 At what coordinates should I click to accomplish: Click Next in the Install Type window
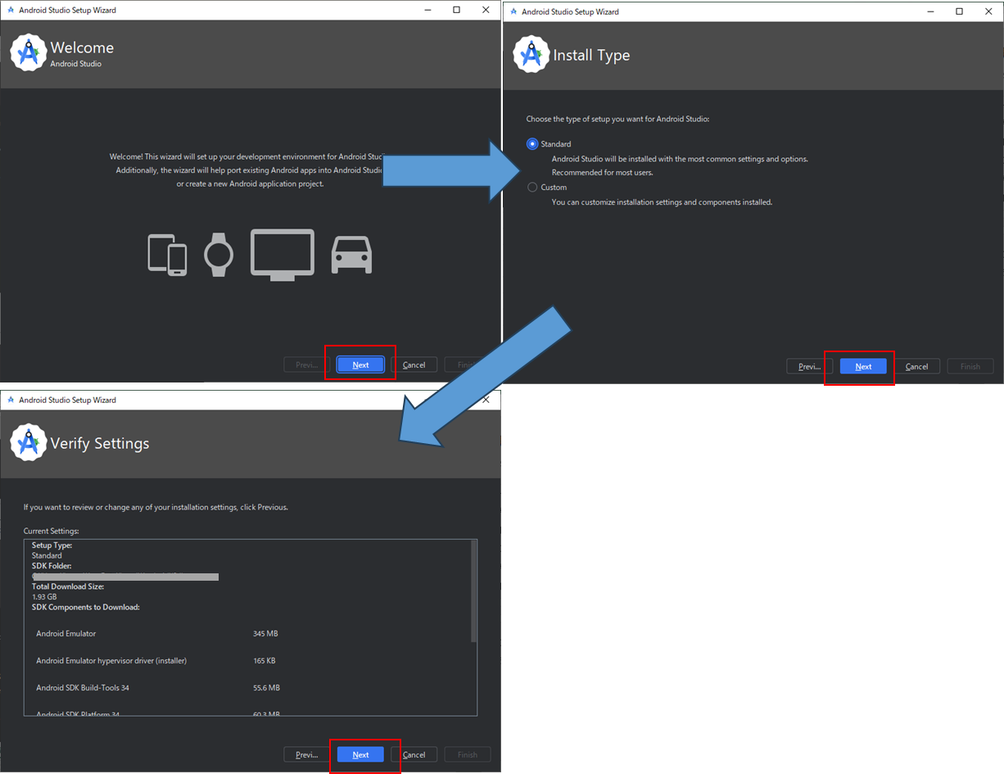[x=863, y=366]
